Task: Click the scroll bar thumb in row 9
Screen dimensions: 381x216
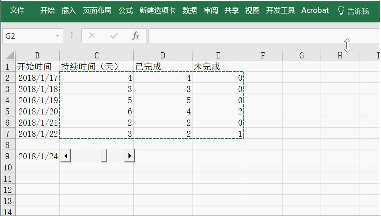Action: pos(104,156)
